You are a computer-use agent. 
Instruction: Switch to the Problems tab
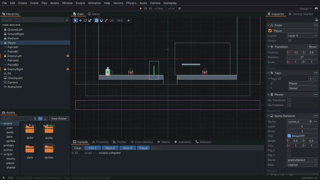(x=100, y=142)
